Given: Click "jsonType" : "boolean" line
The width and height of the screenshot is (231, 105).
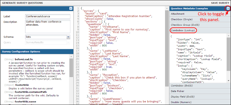Looking at the screenshot, I should tap(105, 86).
